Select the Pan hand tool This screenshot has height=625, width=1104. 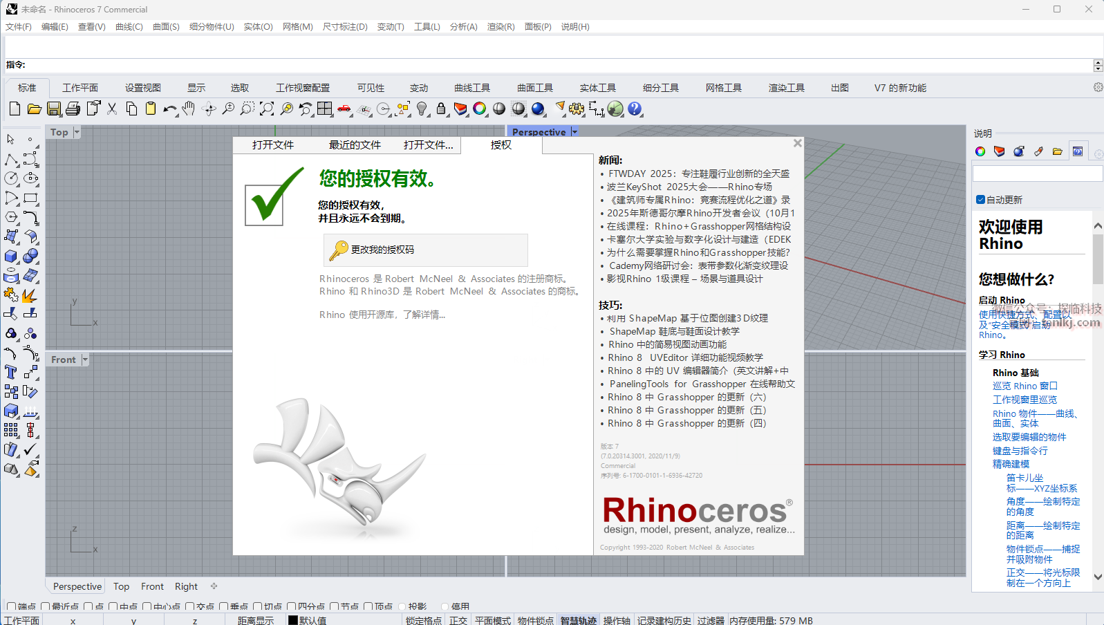click(189, 109)
